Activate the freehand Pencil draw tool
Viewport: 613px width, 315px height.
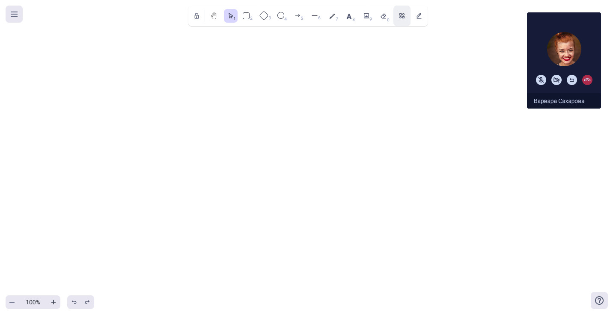pos(333,16)
